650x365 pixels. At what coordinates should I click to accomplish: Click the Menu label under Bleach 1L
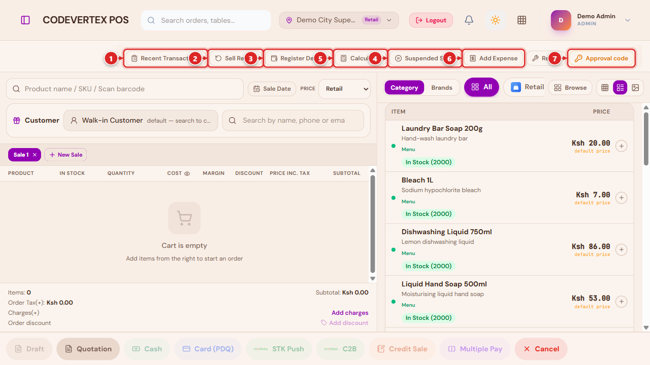click(408, 202)
